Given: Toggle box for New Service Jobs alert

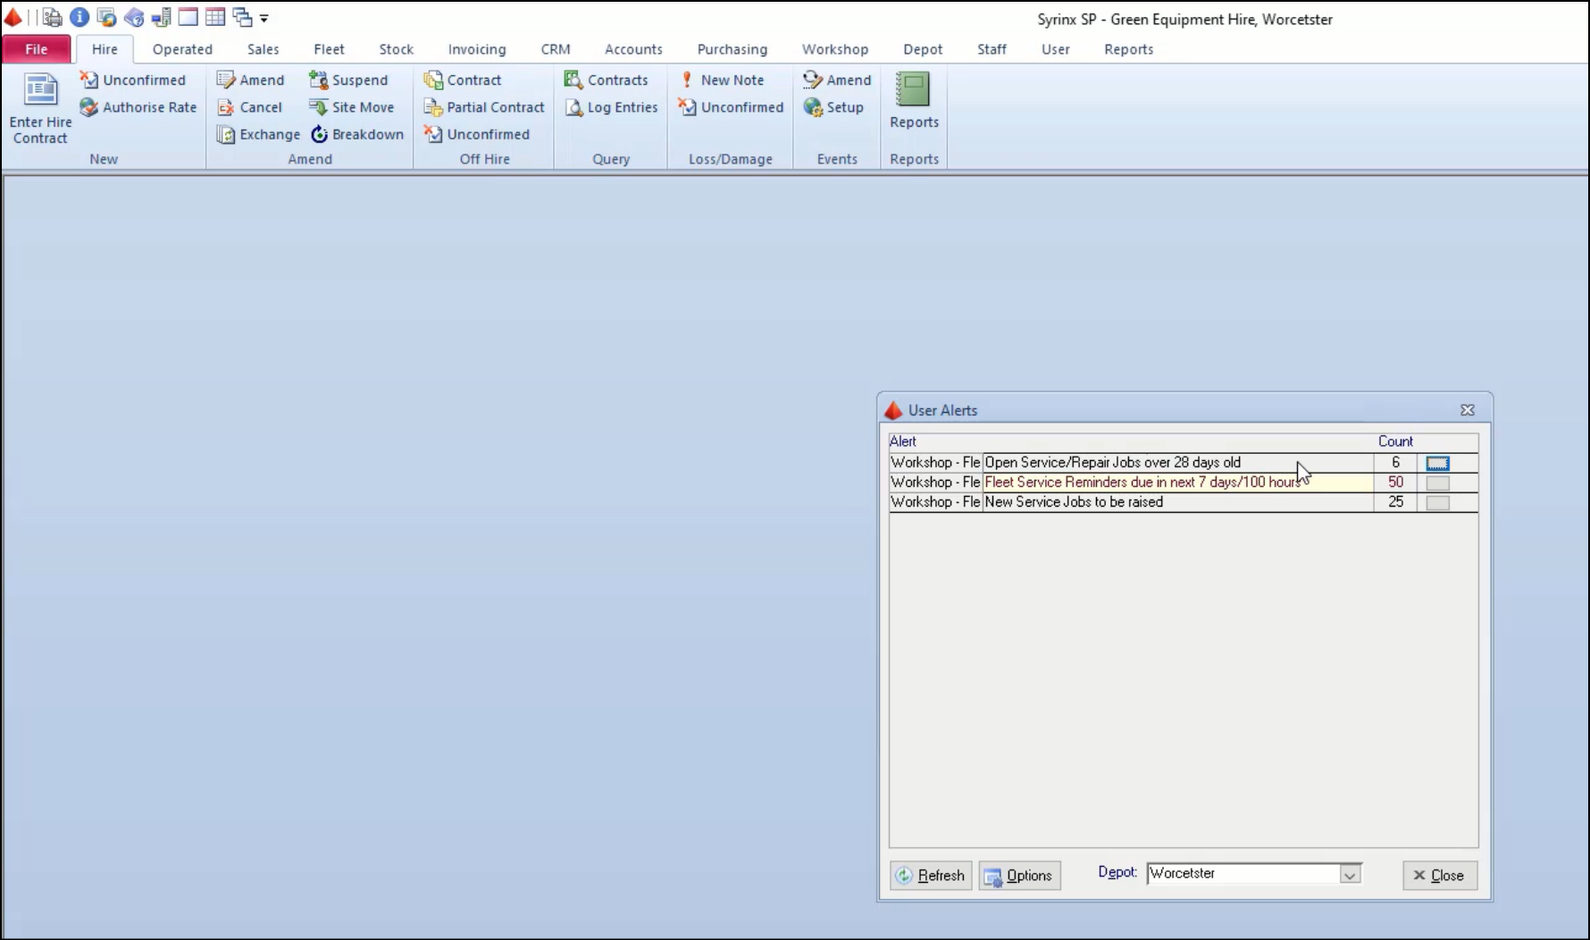Looking at the screenshot, I should (x=1437, y=502).
